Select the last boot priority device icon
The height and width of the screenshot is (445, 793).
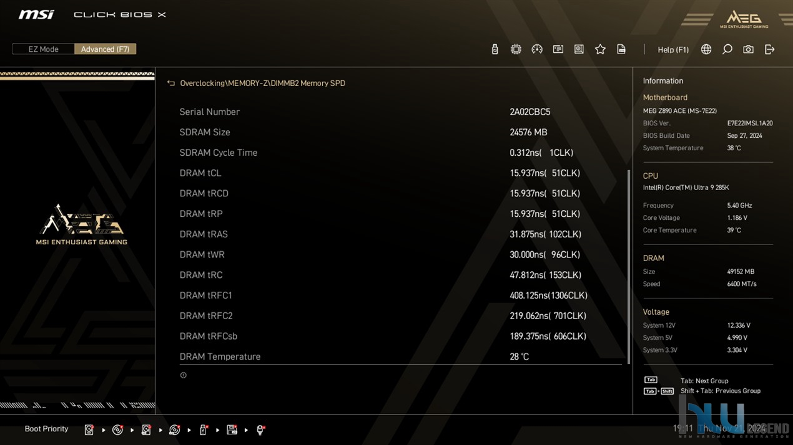[x=260, y=429]
